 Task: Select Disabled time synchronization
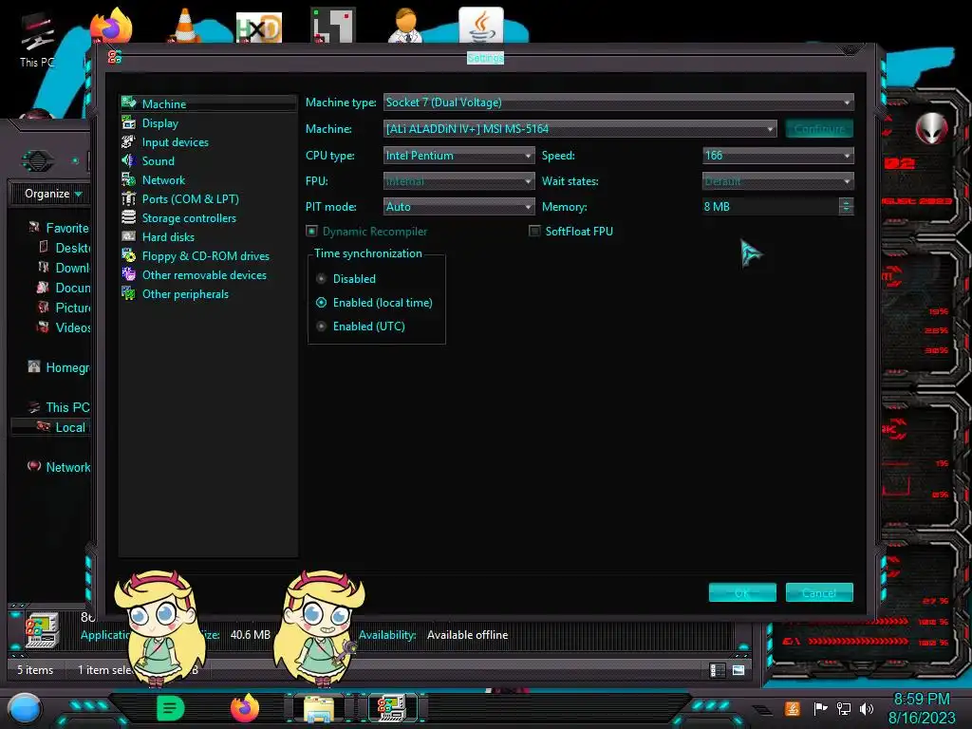(x=321, y=279)
